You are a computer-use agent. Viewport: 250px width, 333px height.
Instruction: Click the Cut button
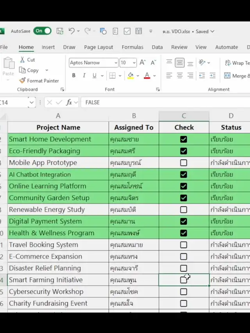[27, 60]
